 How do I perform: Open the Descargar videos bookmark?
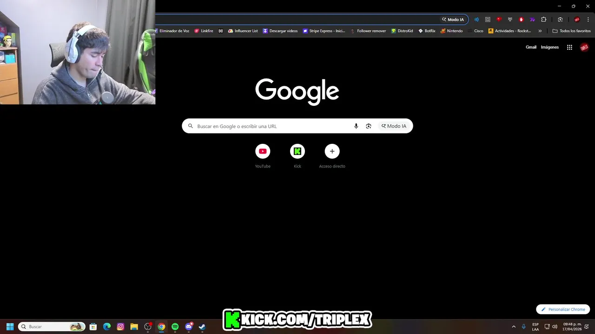point(280,31)
